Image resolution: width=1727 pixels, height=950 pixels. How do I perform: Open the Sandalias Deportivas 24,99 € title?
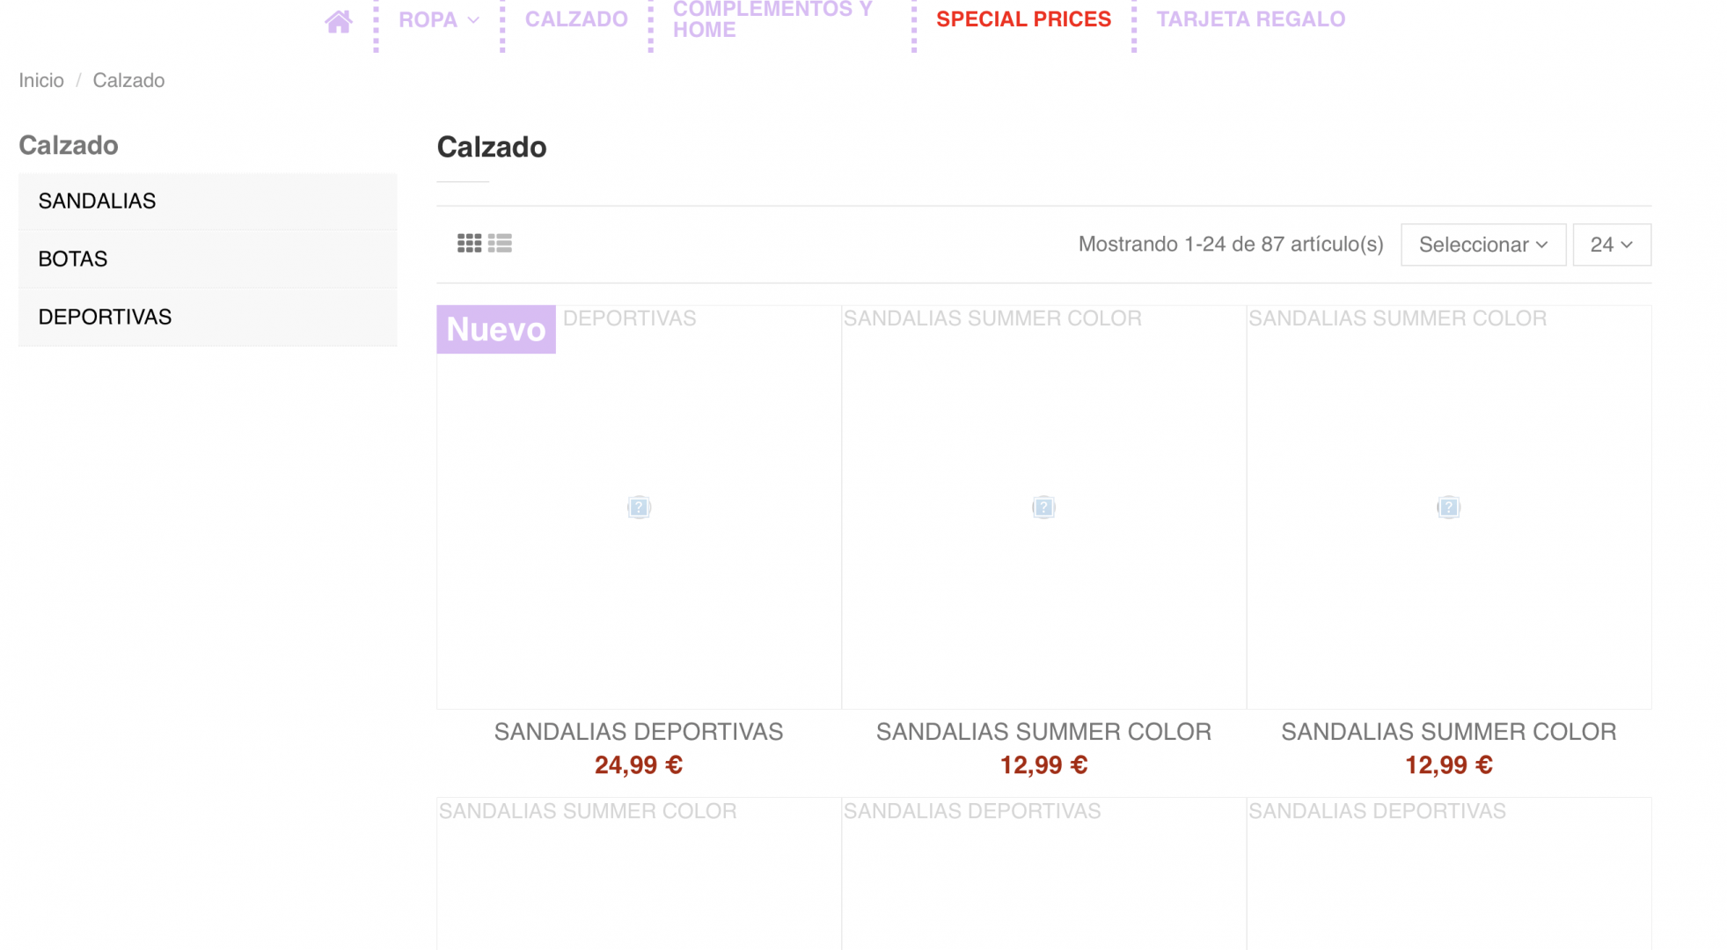(639, 732)
